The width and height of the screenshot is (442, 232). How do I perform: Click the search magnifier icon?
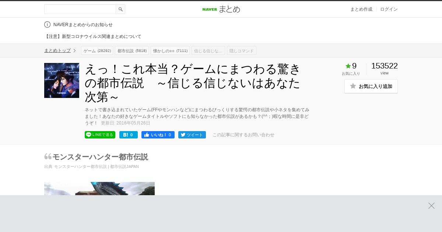tap(120, 9)
